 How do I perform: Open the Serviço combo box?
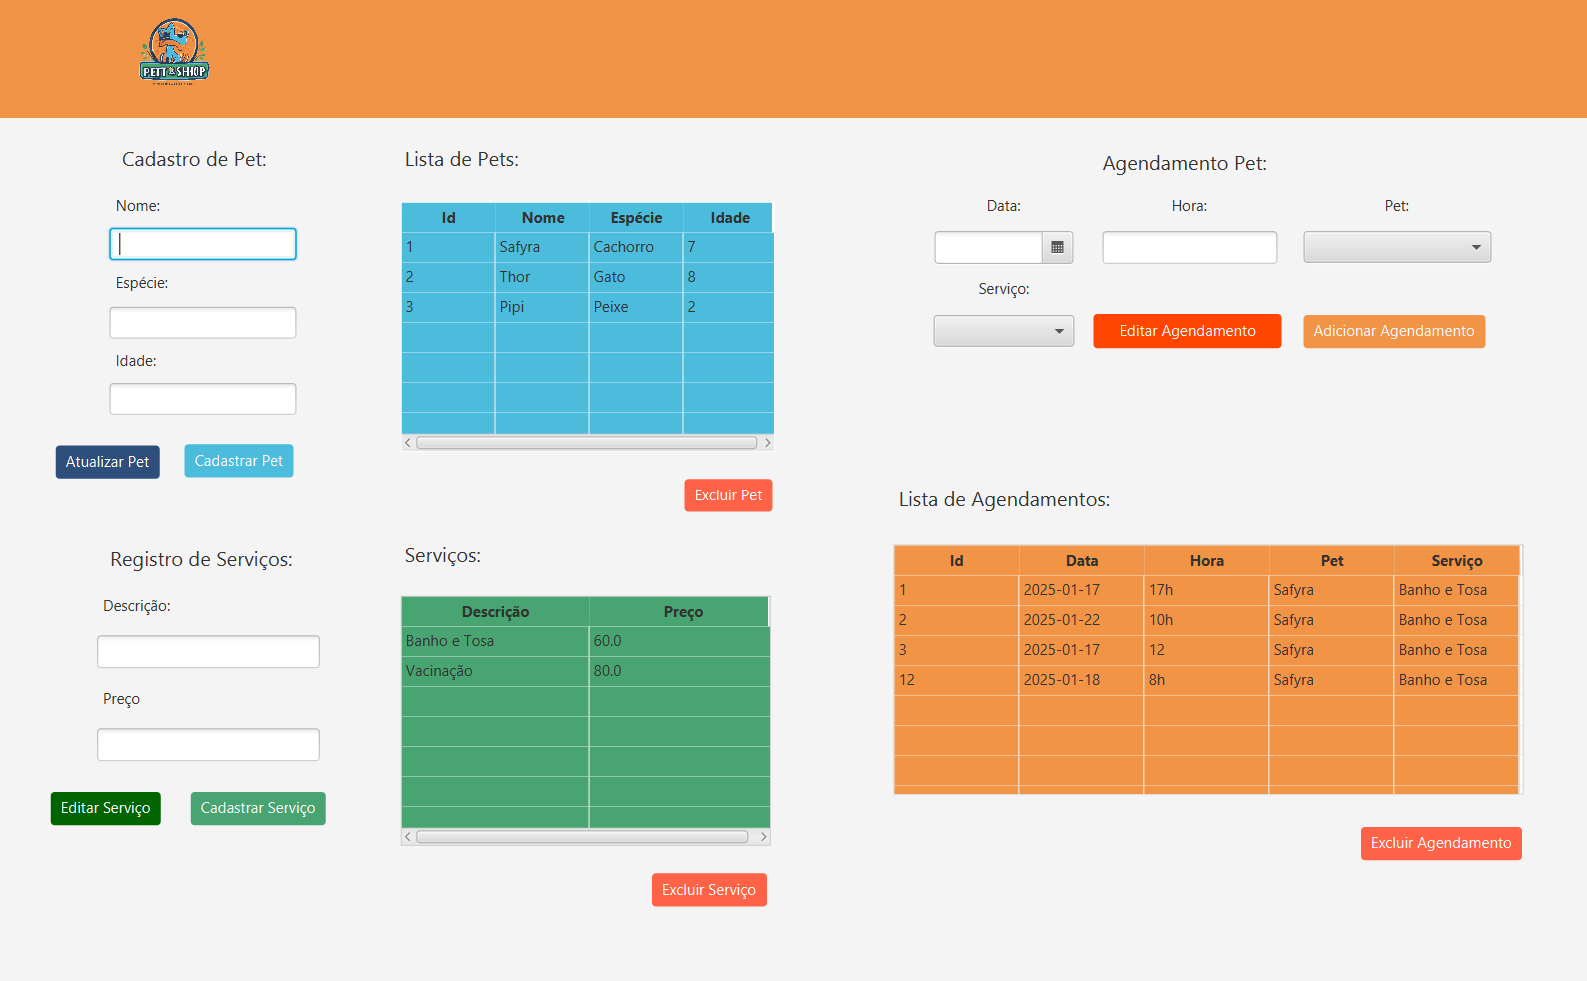(1003, 331)
